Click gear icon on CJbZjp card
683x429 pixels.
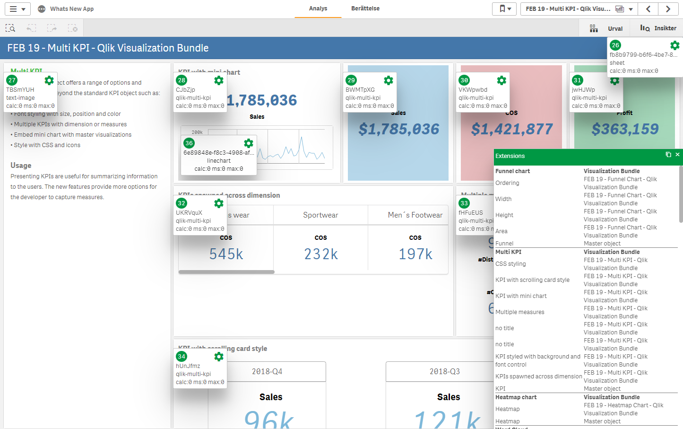pyautogui.click(x=219, y=80)
